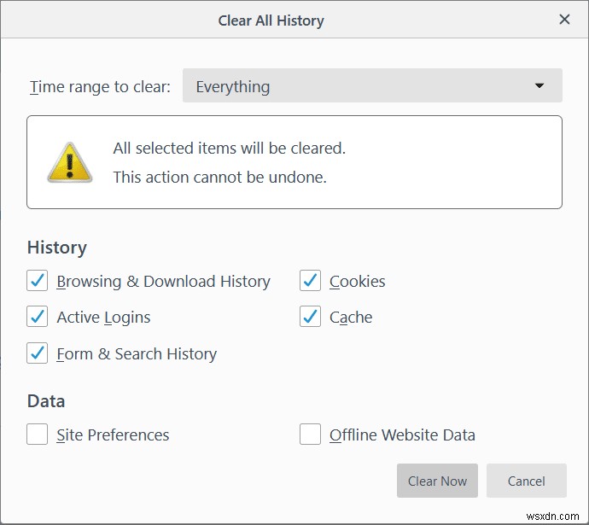Untick the Form & Search History checkbox
This screenshot has width=589, height=525.
pos(38,353)
